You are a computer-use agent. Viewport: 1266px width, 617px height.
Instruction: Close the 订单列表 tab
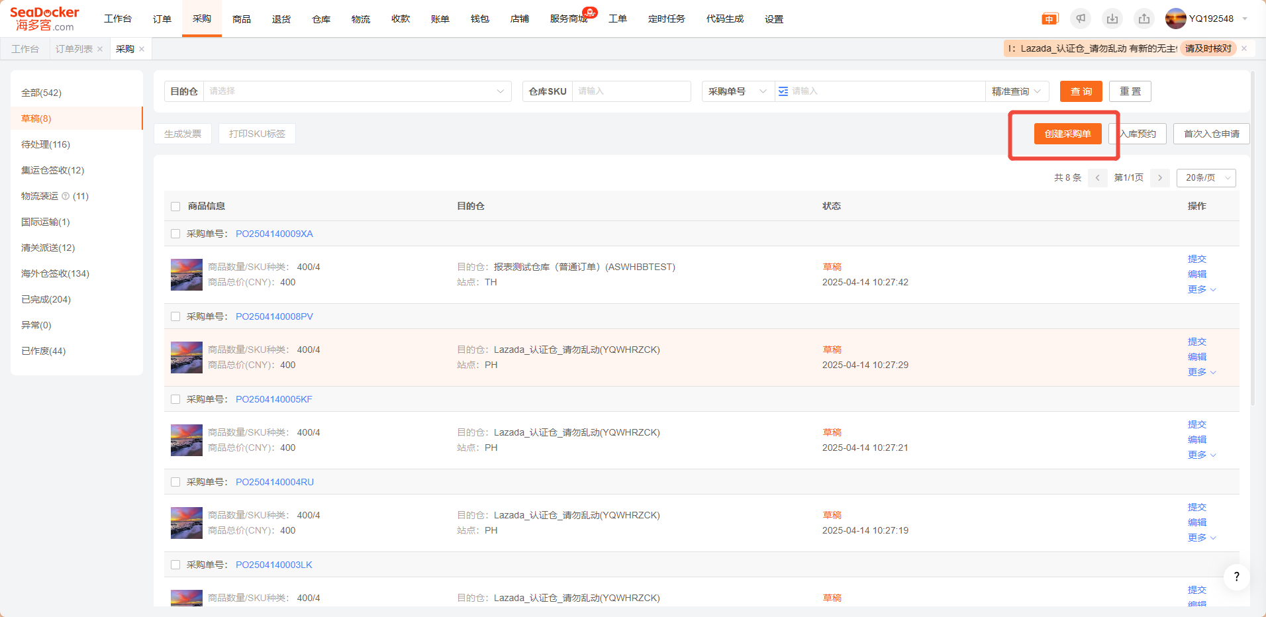[100, 49]
